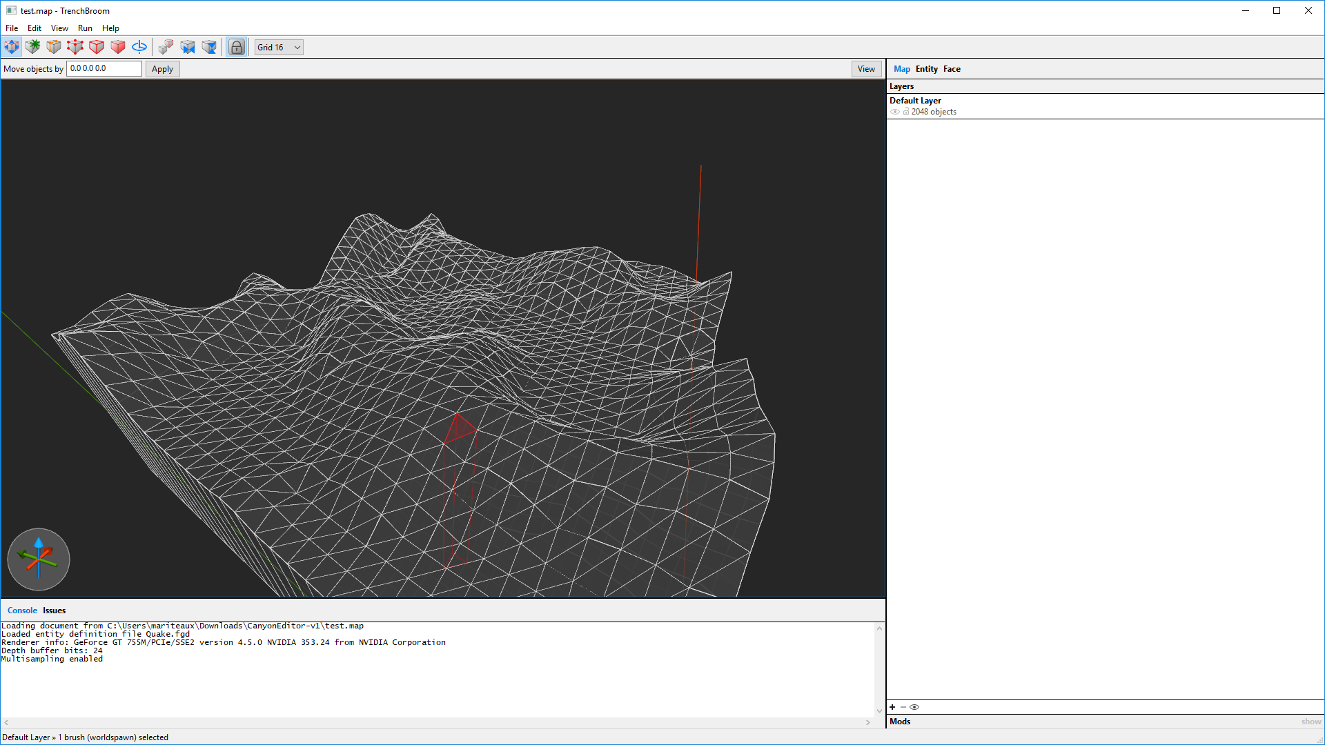Flip objects vertically toolbar icon
This screenshot has width=1325, height=745.
coord(209,47)
